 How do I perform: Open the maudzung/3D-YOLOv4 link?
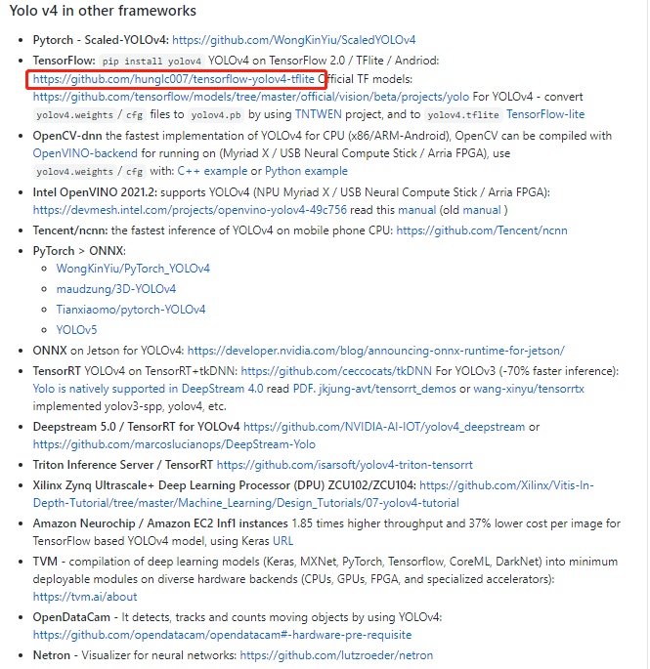116,289
